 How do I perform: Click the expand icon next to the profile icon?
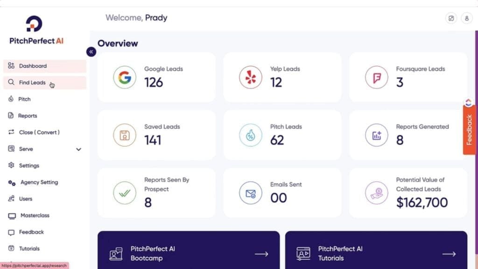click(451, 18)
